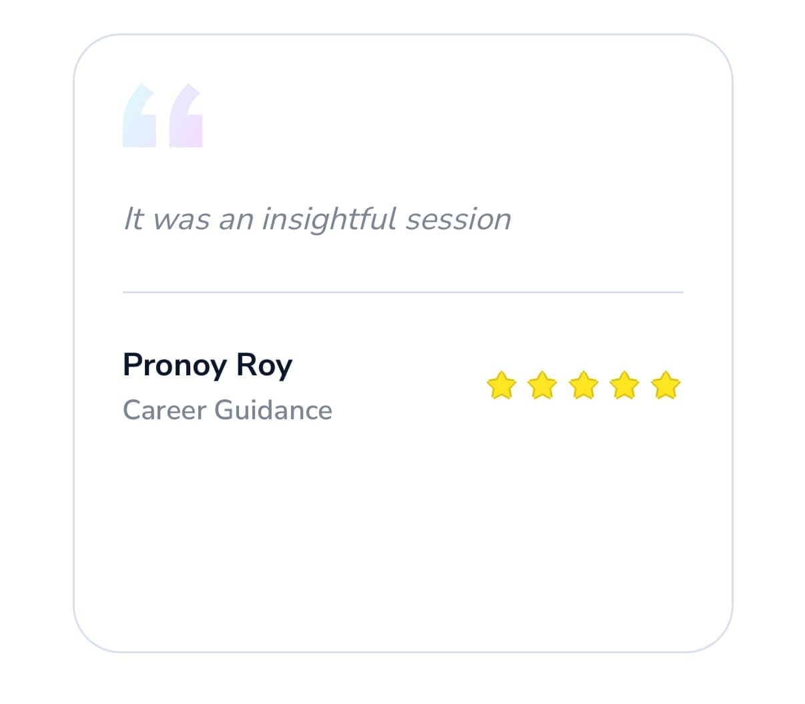
Task: Set rating with the fifth star
Action: pos(665,386)
